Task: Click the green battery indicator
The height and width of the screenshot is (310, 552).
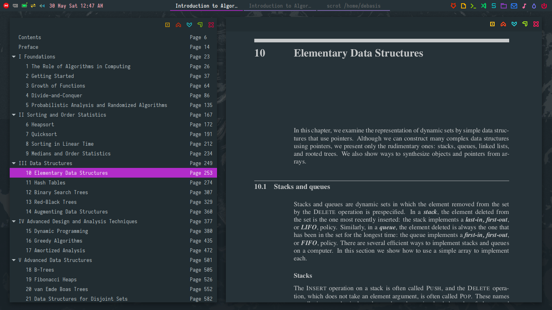Action: click(x=24, y=6)
